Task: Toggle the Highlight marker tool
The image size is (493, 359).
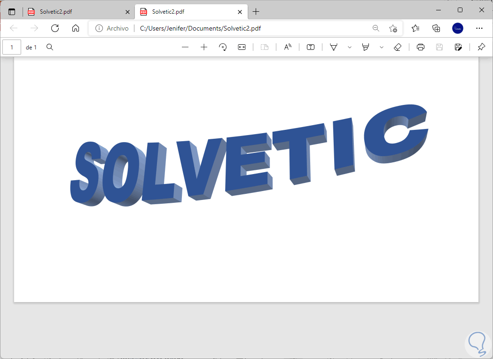Action: (x=365, y=47)
